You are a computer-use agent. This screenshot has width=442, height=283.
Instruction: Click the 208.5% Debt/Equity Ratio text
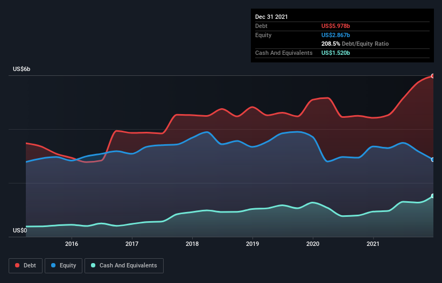355,44
